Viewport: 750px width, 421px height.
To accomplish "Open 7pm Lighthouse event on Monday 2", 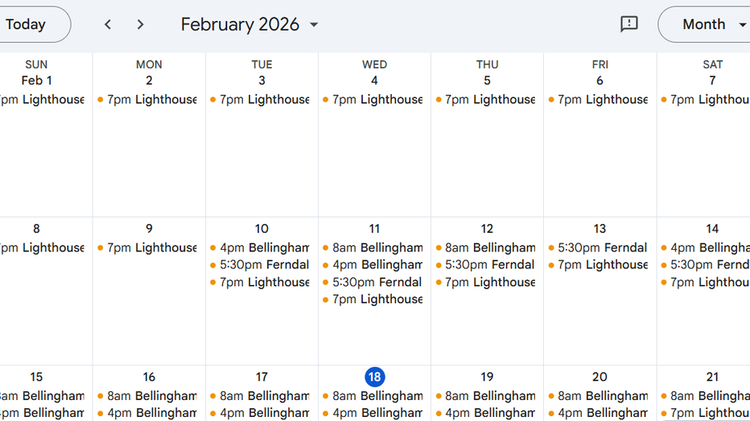I will 149,100.
